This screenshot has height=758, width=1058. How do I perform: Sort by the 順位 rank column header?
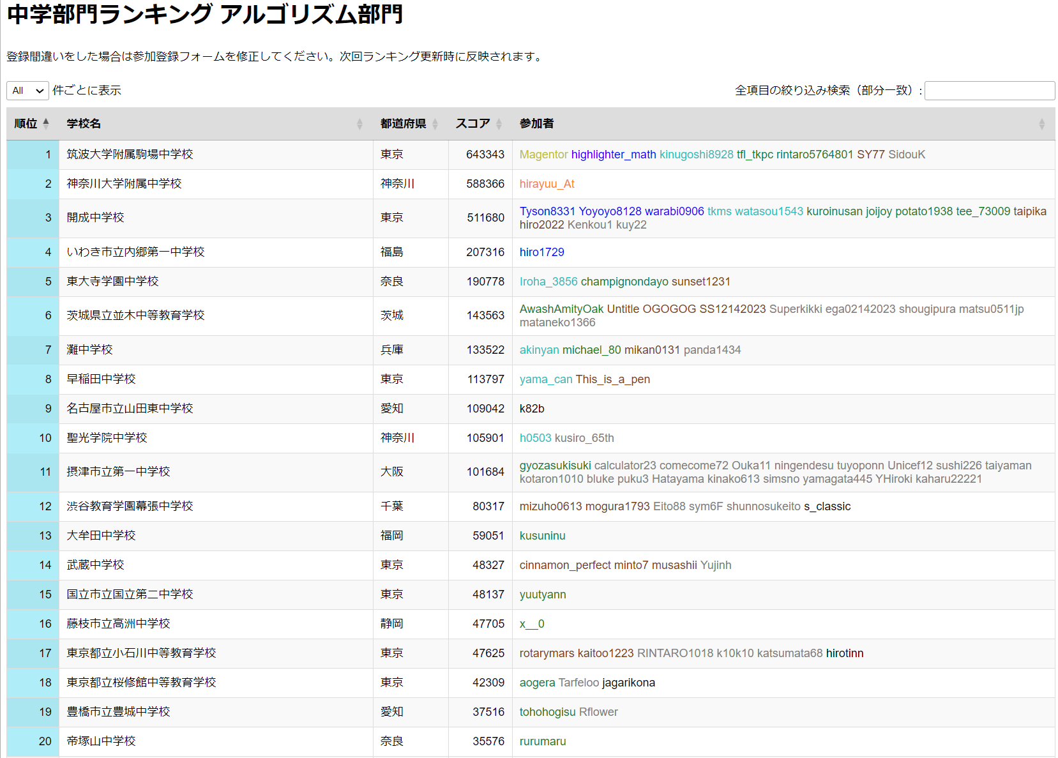pos(33,124)
